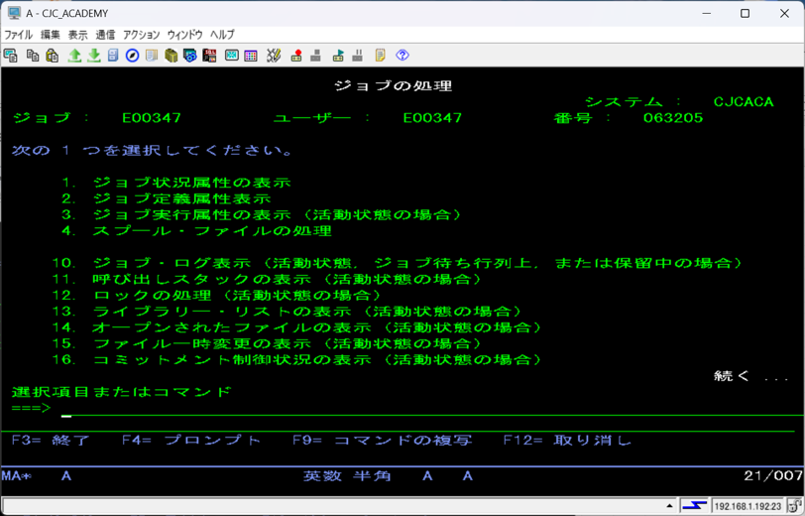Screen dimensions: 805x516
Task: Click option 14. オープンされたファイルの表示
Action: tap(297, 327)
